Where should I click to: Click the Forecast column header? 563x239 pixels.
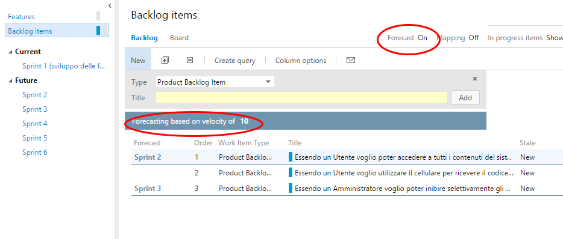tap(147, 143)
